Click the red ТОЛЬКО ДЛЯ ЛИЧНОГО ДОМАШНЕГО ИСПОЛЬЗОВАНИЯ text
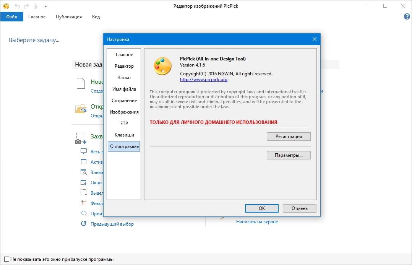The height and width of the screenshot is (265, 412). pyautogui.click(x=213, y=122)
